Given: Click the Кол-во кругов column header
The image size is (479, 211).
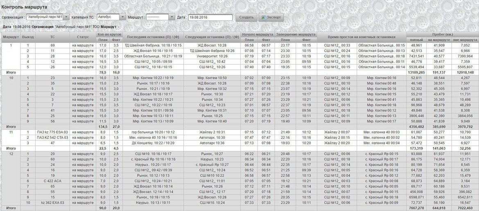Looking at the screenshot, I should [x=108, y=35].
